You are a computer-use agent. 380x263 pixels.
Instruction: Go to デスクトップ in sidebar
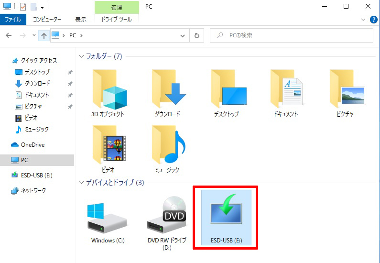pos(37,72)
